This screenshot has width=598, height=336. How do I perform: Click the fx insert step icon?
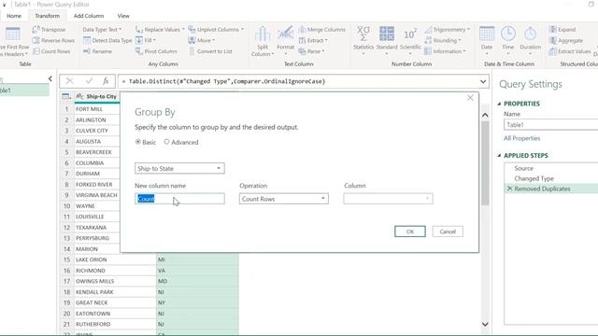(106, 81)
